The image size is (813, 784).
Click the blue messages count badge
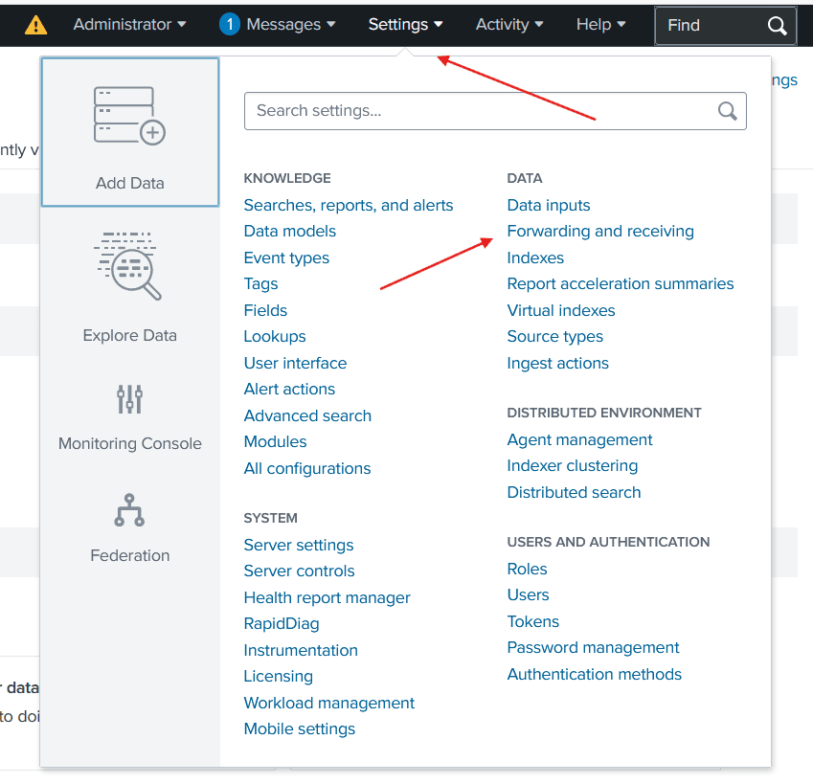click(x=230, y=25)
